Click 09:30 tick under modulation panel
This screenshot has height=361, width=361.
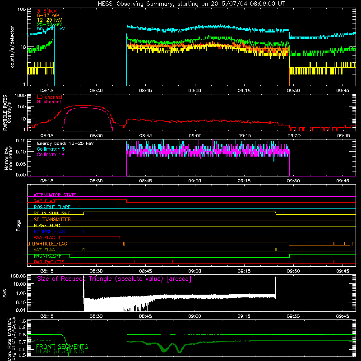click(x=293, y=181)
